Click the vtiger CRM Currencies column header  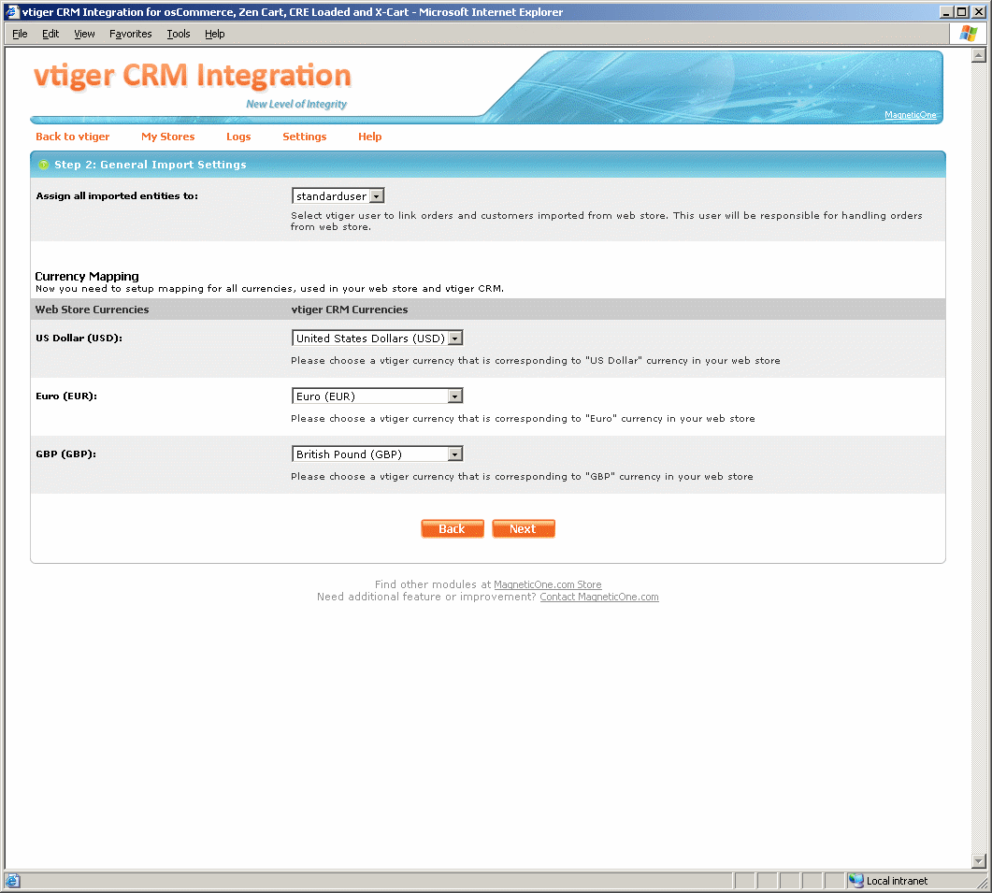[x=350, y=310]
